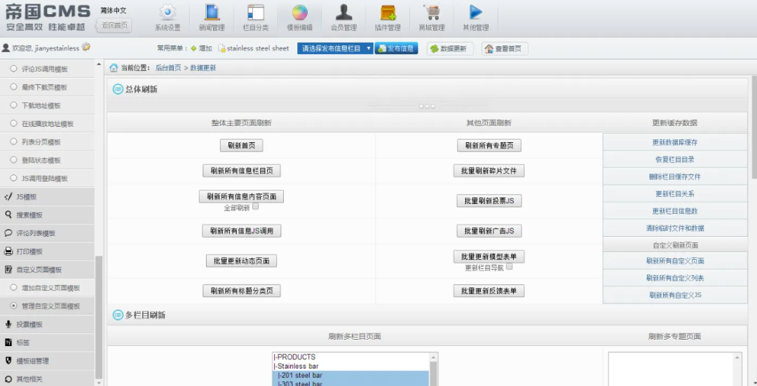Click the sidebar vertical scrollbar thumb
The image size is (757, 386).
(x=99, y=317)
